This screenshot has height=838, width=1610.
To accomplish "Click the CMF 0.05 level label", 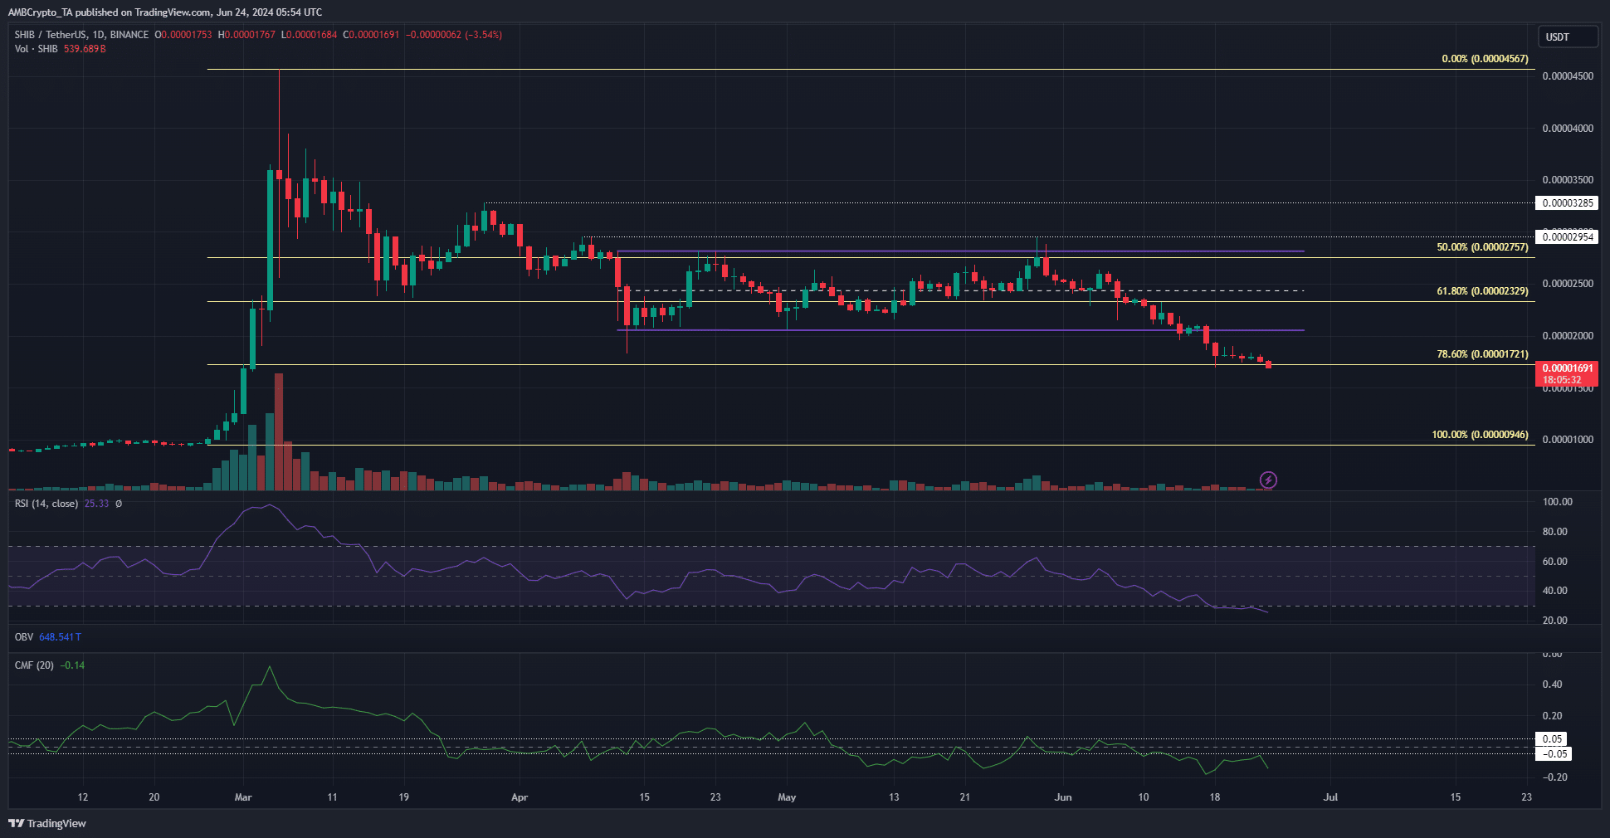I will click(1552, 739).
